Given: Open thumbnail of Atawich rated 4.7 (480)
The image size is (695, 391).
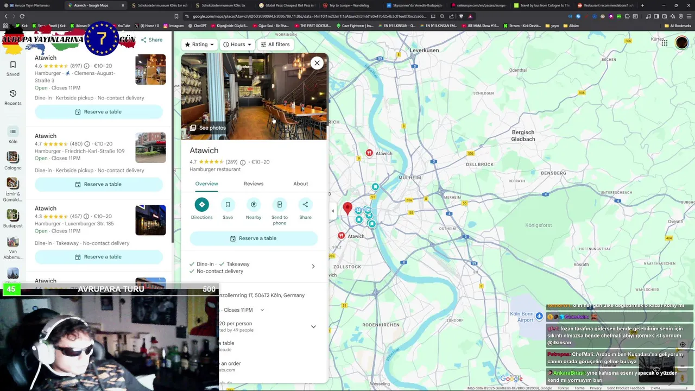Looking at the screenshot, I should 150,148.
